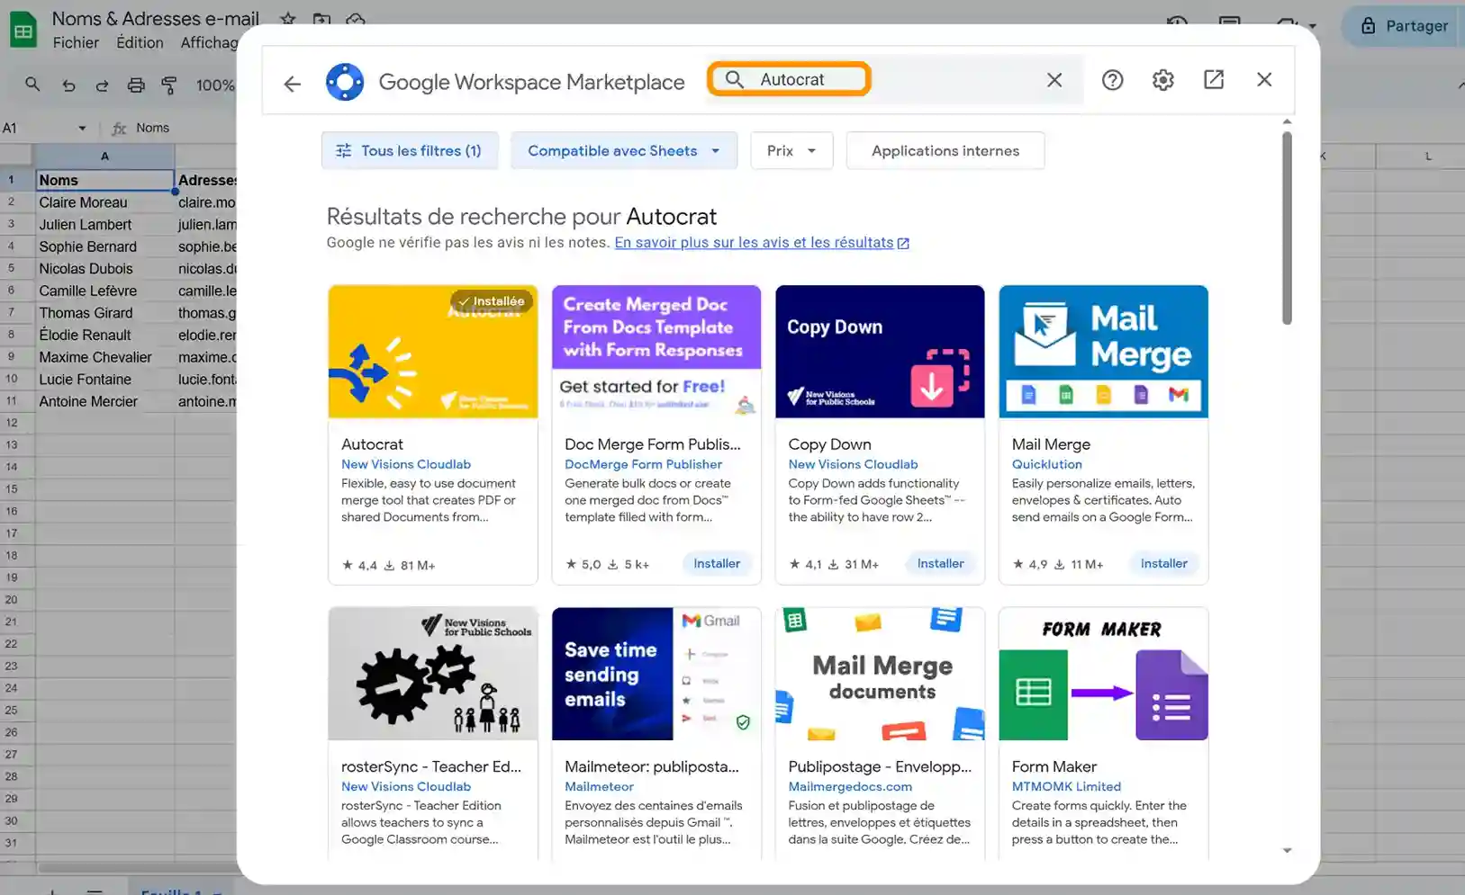
Task: Open rosterSync Teacher Edition thumbnail
Action: (x=433, y=674)
